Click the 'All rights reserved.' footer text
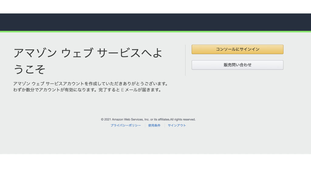311x169 pixels. 182,119
